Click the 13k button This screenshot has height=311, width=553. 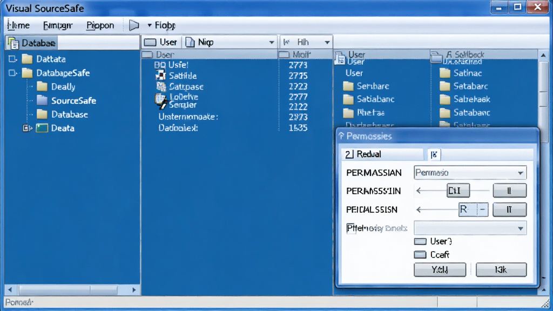coord(501,270)
